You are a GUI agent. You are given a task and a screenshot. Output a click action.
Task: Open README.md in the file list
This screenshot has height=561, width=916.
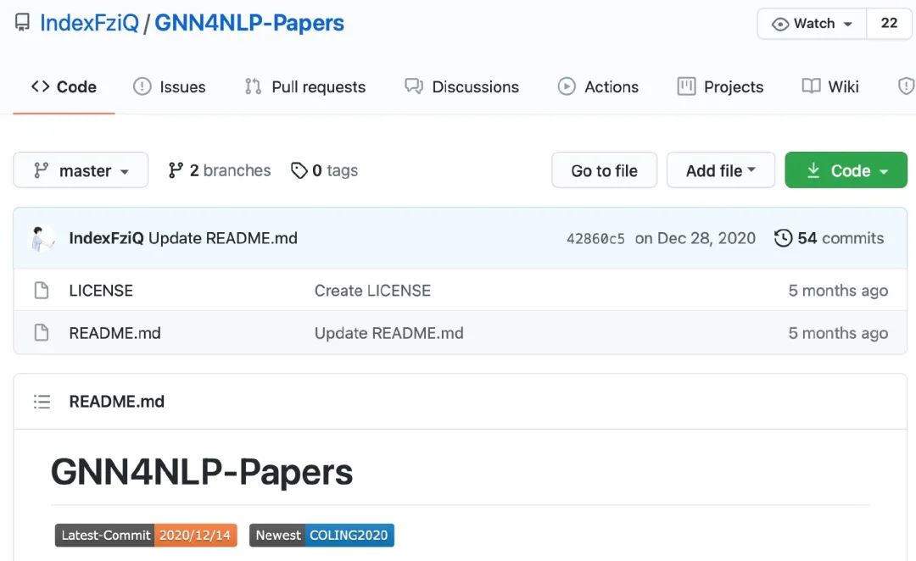pyautogui.click(x=115, y=333)
